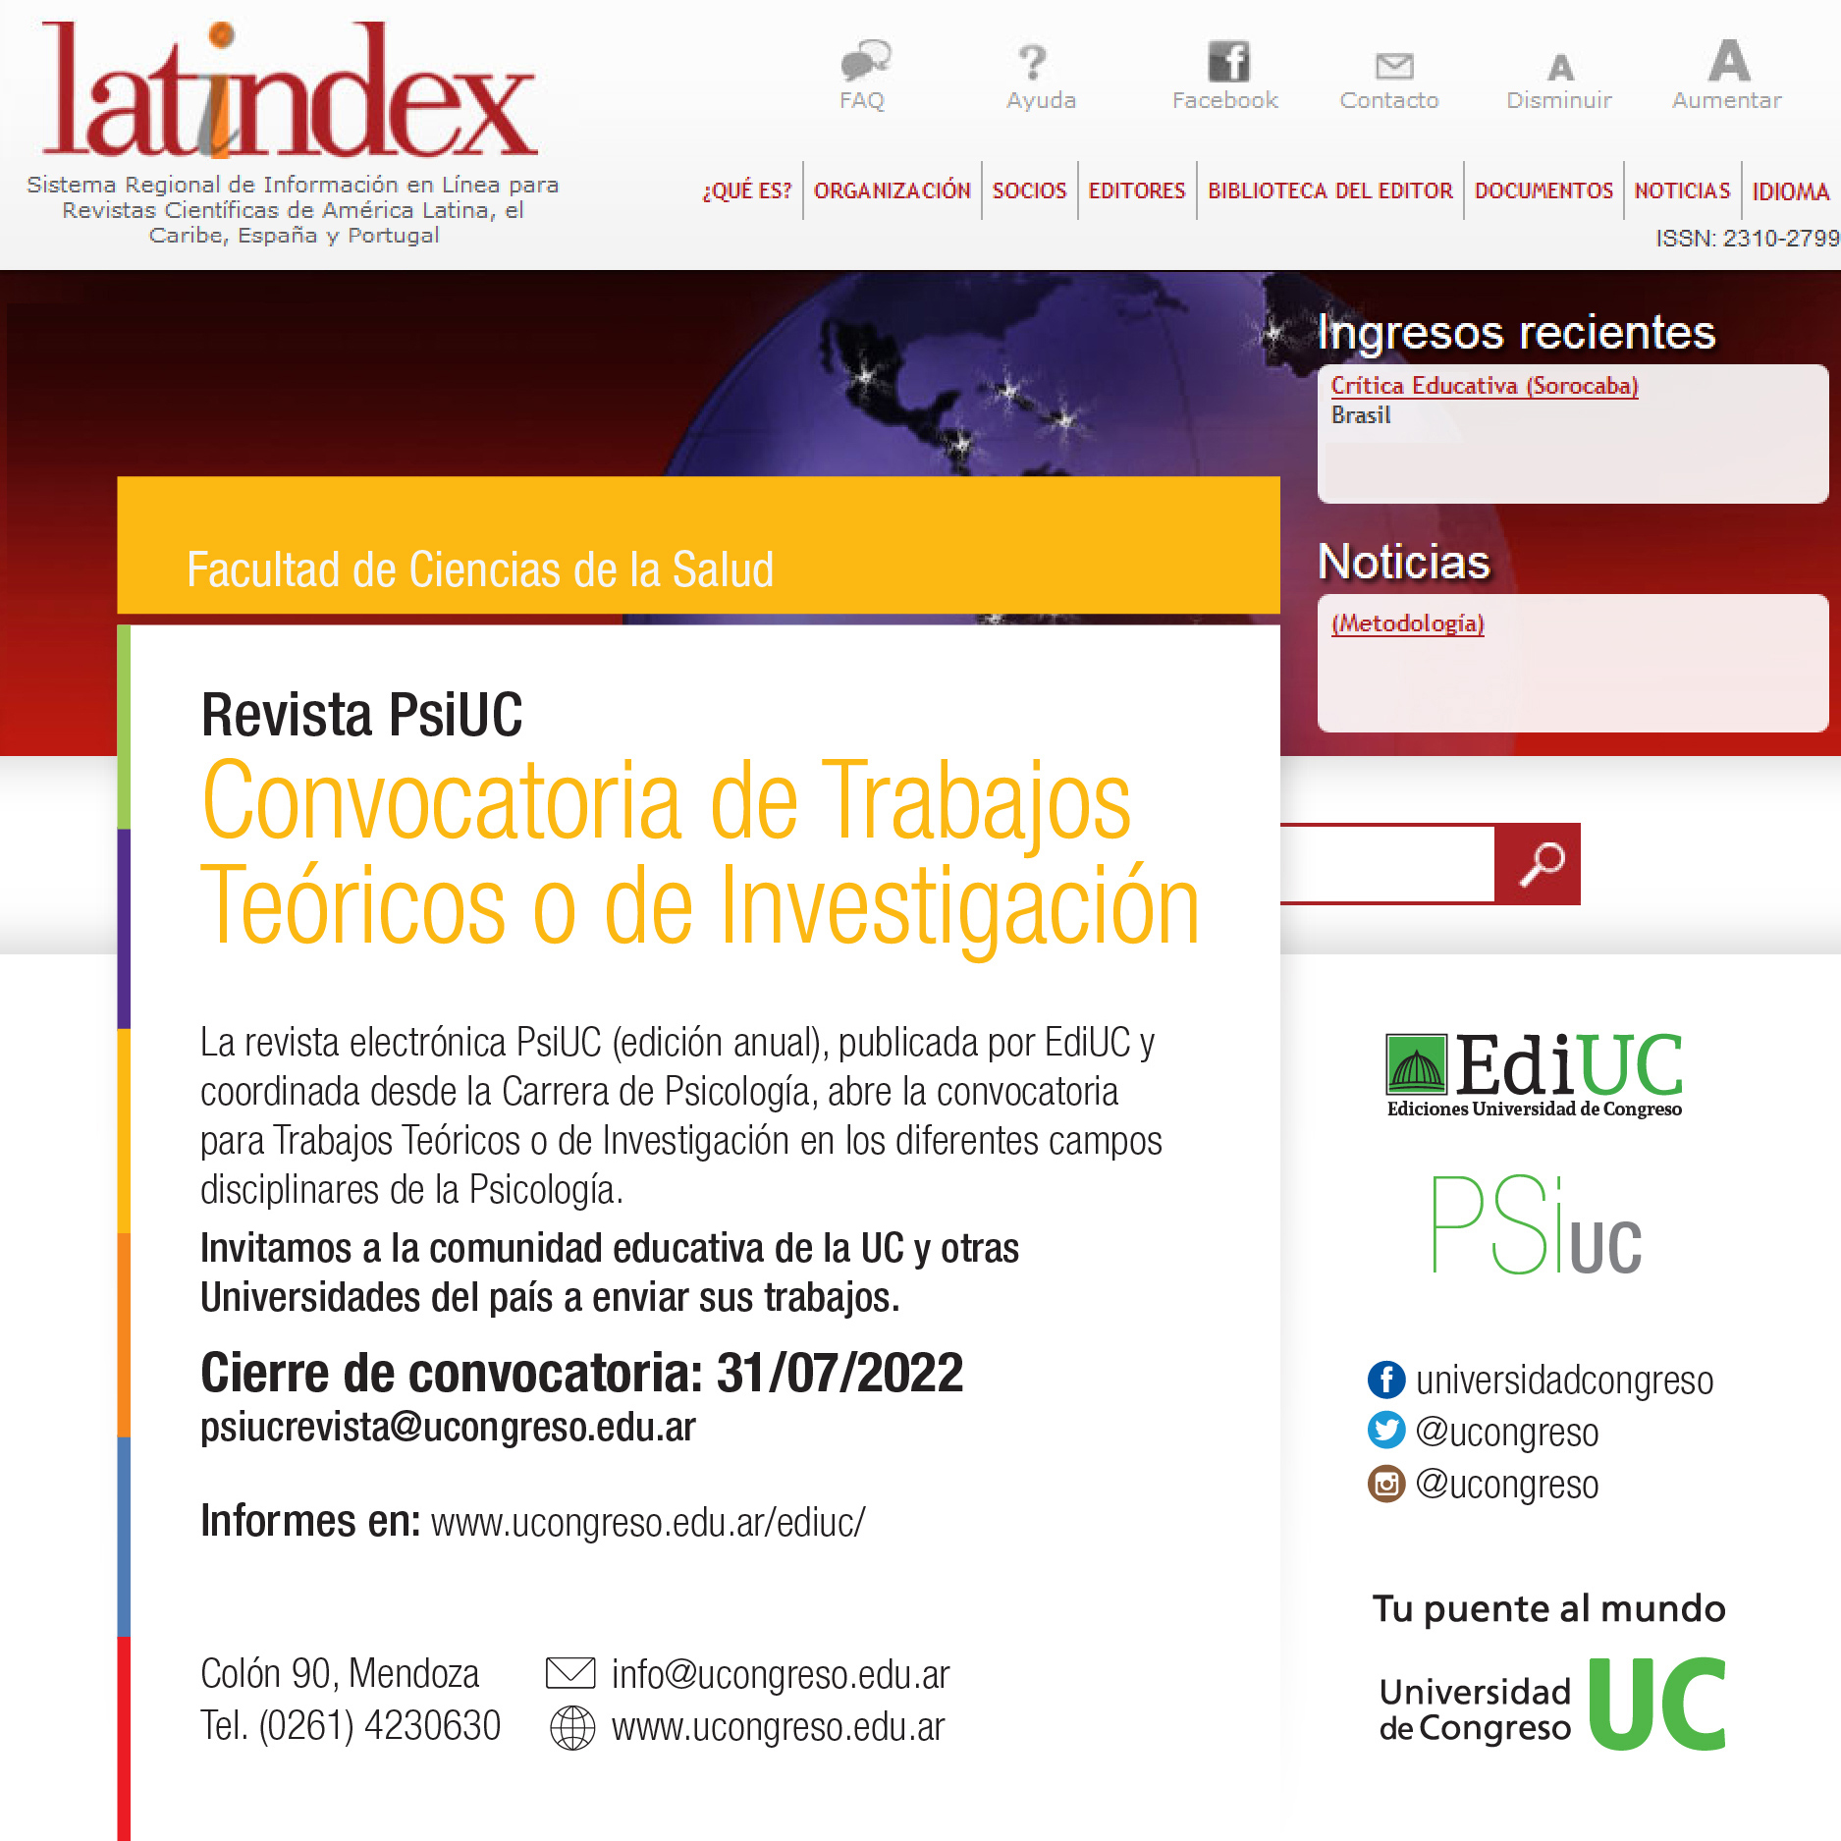Click the red search magnifier button
This screenshot has width=1841, height=1841.
coord(1538,864)
